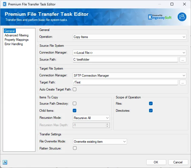Uncheck the Directories scope checkbox
The image size is (191, 168).
point(151,110)
